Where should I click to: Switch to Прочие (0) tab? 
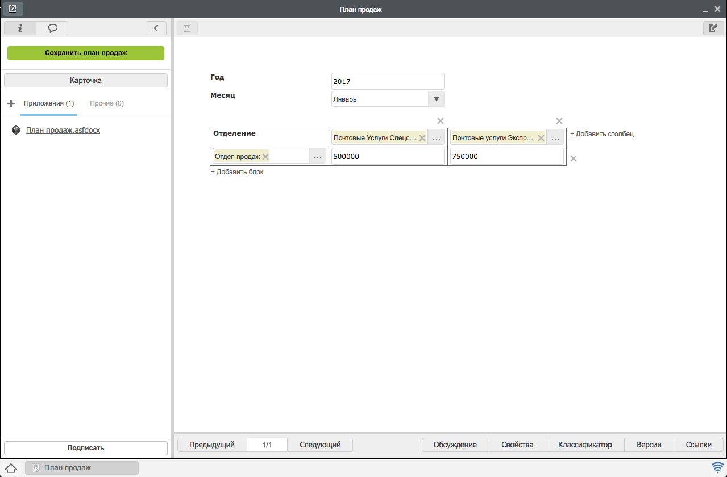pos(107,103)
